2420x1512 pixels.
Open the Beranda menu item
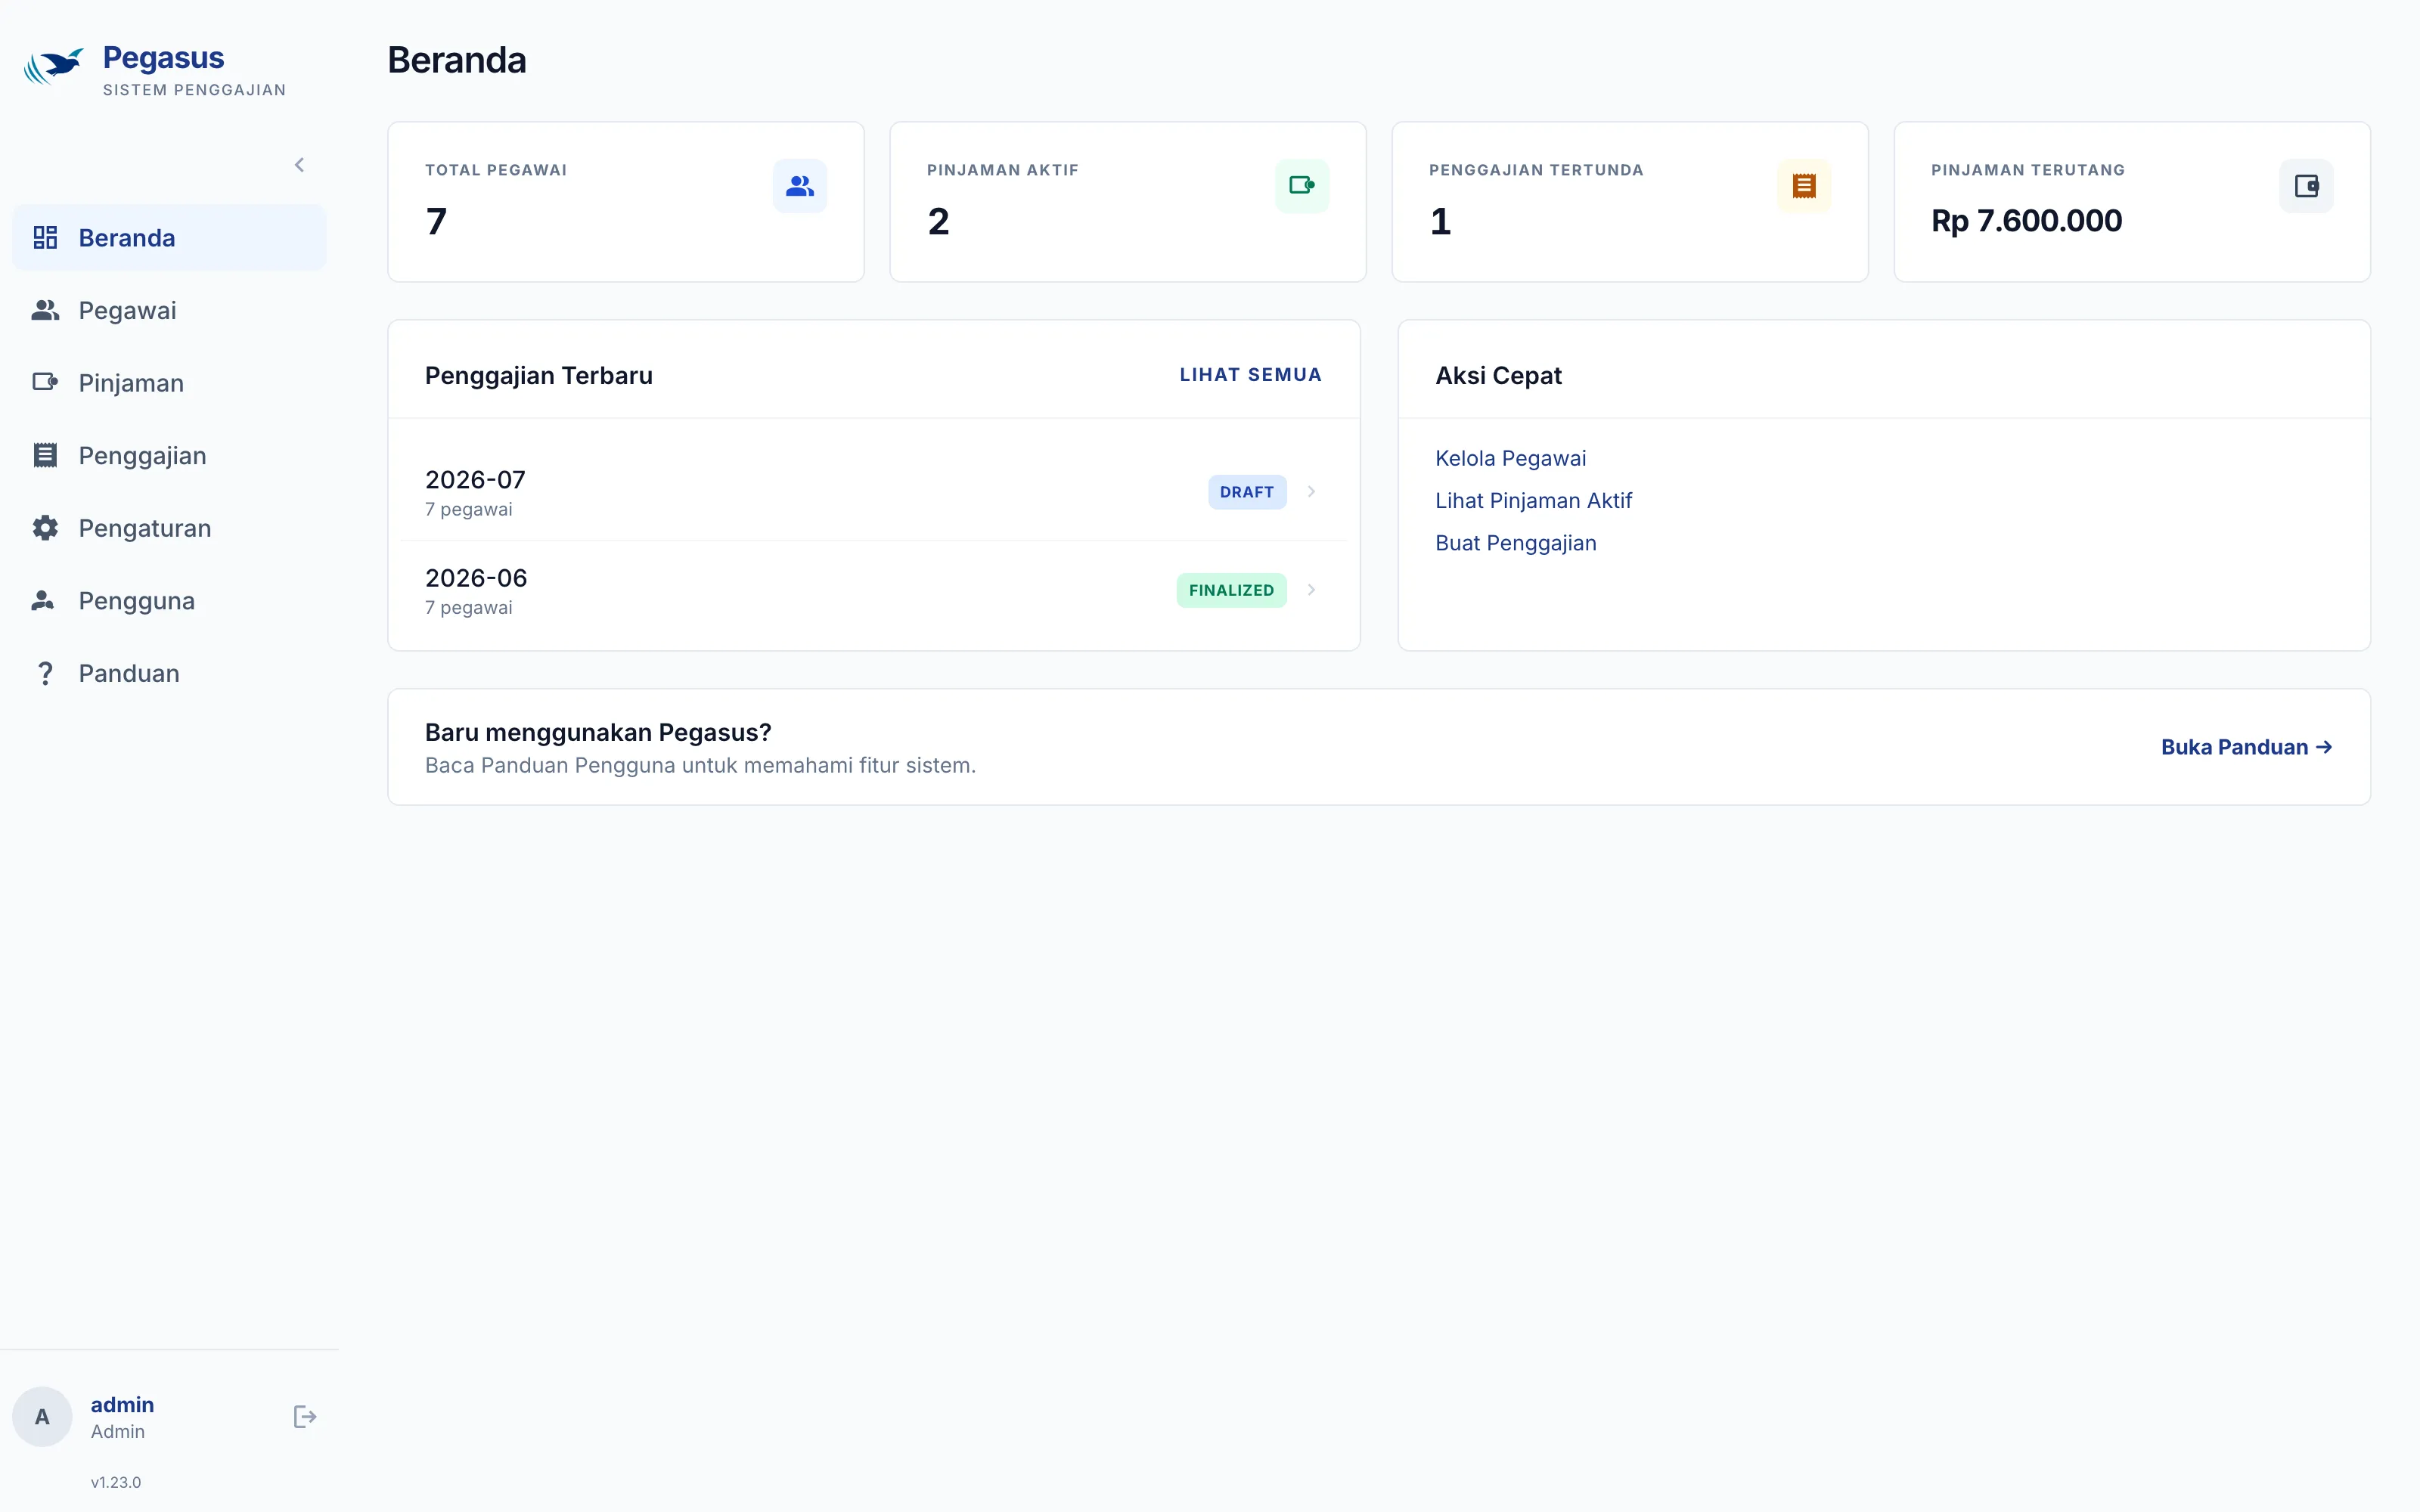169,238
